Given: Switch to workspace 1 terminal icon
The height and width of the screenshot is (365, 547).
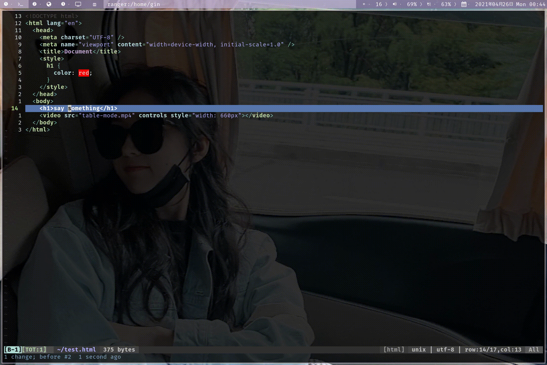Looking at the screenshot, I should [x=20, y=4].
